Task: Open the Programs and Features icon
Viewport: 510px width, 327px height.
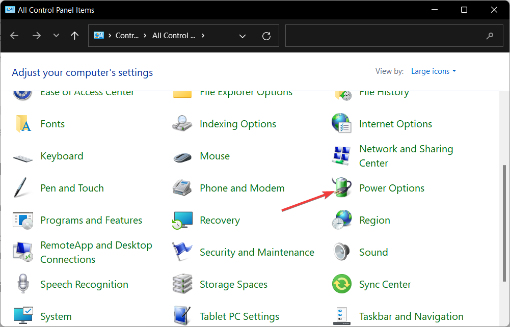Action: (x=23, y=221)
